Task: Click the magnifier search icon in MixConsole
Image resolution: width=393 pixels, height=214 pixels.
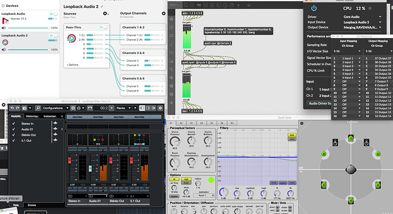Action: (x=38, y=108)
